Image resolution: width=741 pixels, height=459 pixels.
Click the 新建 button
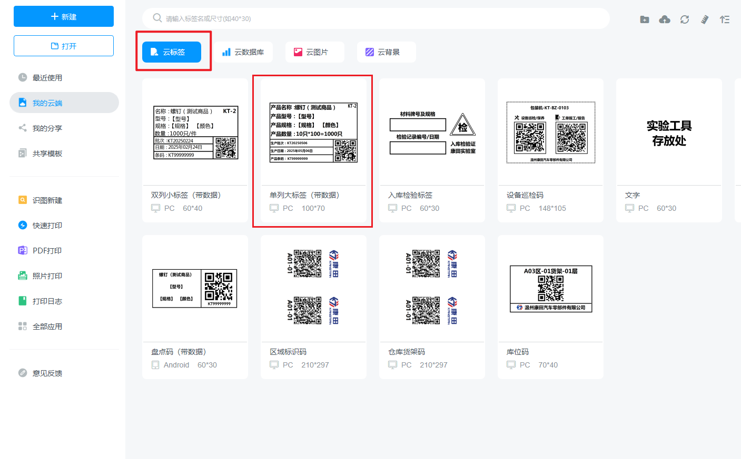64,16
